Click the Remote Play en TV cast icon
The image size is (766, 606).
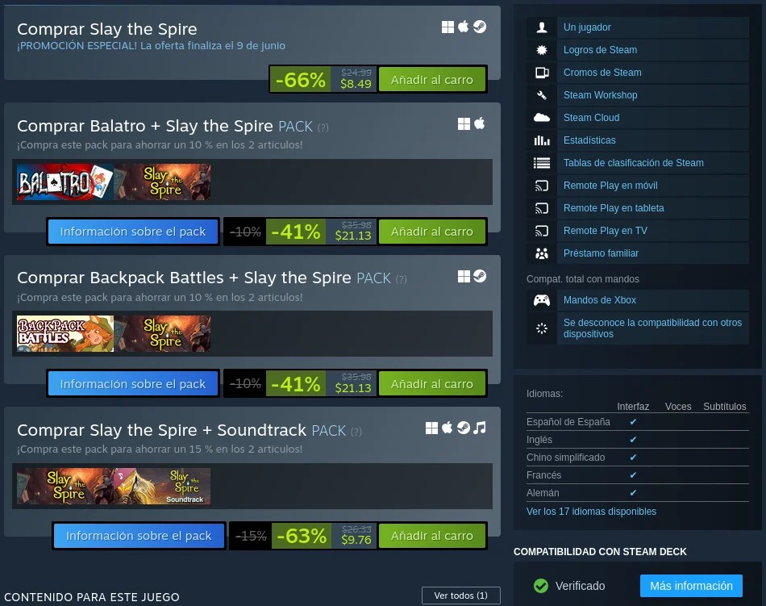pyautogui.click(x=541, y=231)
